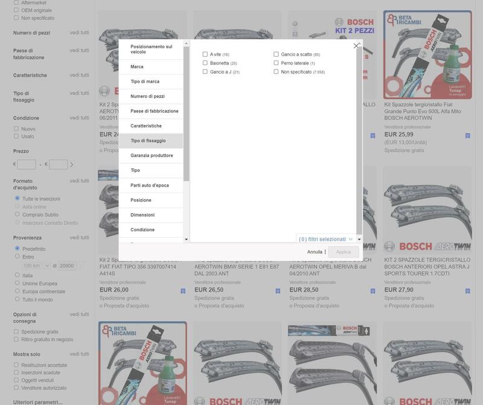Click the maximum price input field

(x=58, y=164)
